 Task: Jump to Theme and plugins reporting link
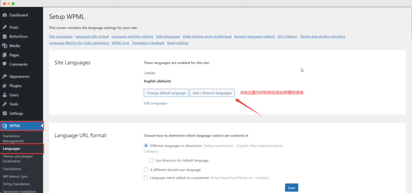(322, 37)
